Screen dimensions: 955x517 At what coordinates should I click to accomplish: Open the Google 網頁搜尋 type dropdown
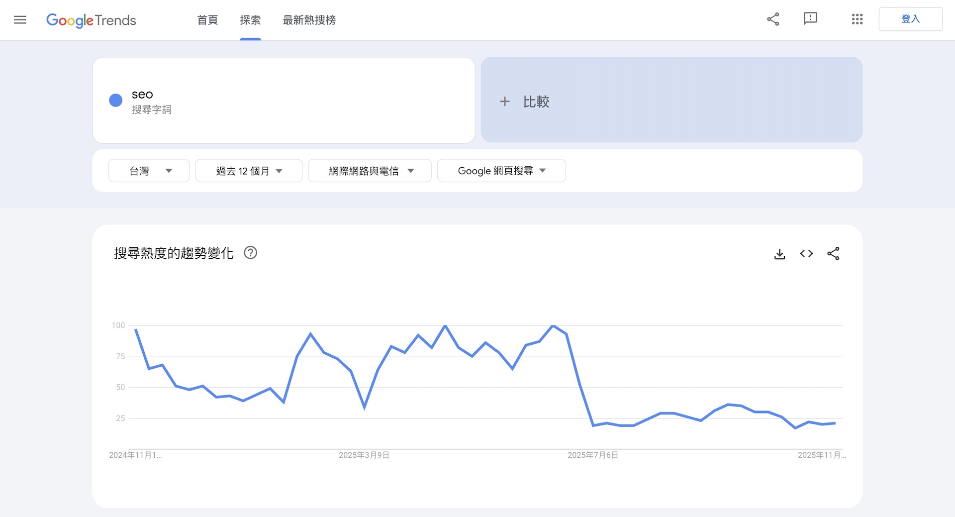[x=501, y=171]
